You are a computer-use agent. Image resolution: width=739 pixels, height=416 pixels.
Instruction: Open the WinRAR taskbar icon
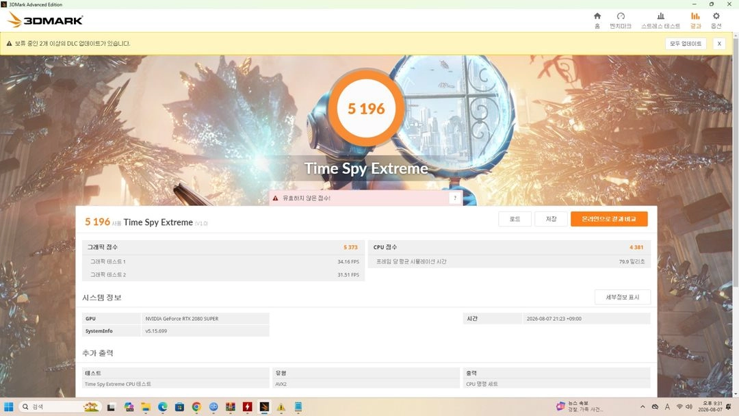click(231, 407)
